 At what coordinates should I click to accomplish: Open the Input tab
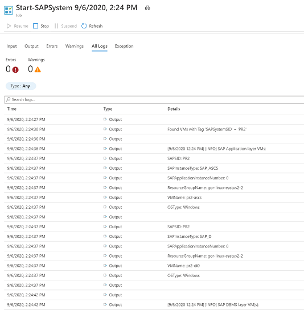pos(11,46)
